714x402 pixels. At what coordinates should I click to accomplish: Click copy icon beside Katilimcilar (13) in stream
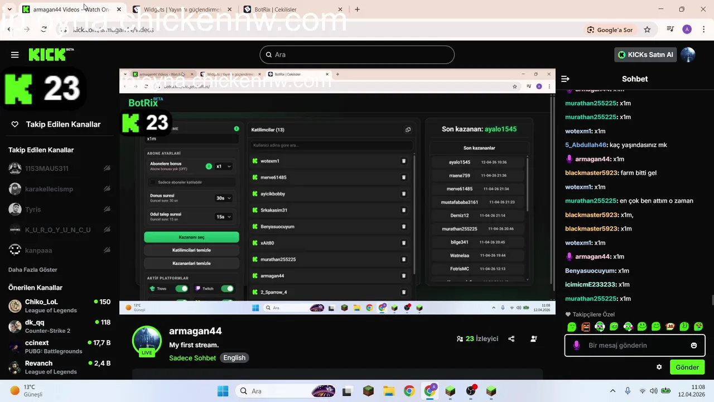pos(408,130)
